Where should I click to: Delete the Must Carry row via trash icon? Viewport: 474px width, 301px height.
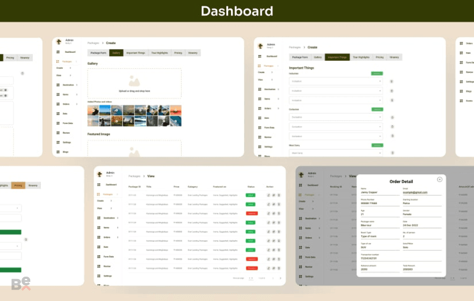click(x=392, y=153)
